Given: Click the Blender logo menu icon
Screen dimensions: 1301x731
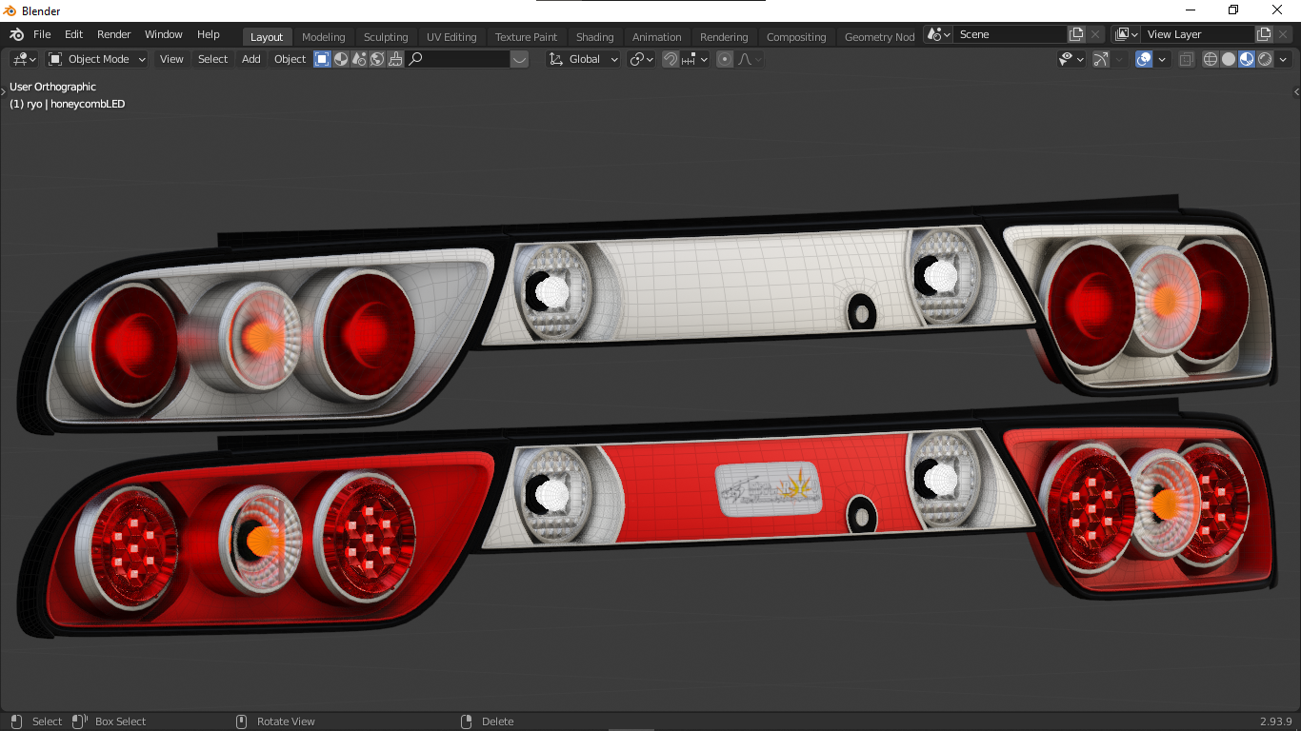Looking at the screenshot, I should click(x=16, y=34).
